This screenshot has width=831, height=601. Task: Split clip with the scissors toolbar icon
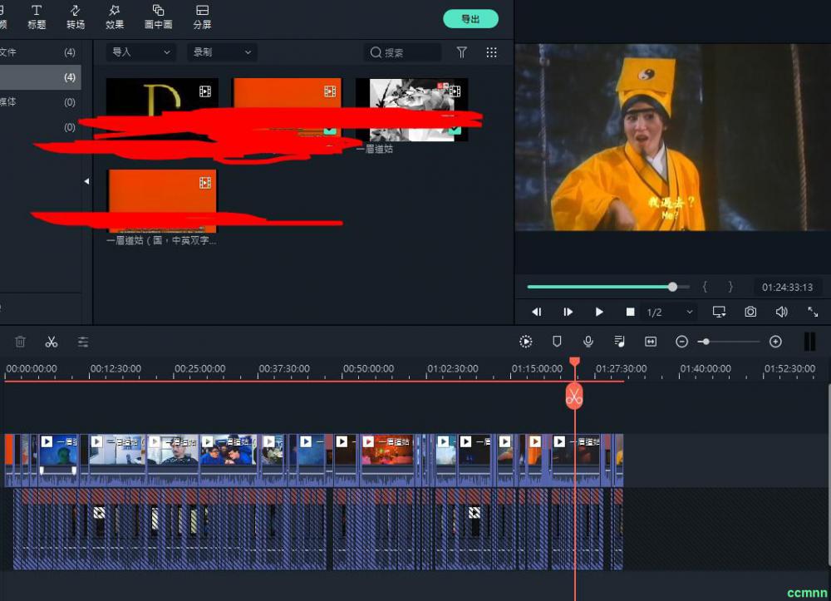coord(52,342)
